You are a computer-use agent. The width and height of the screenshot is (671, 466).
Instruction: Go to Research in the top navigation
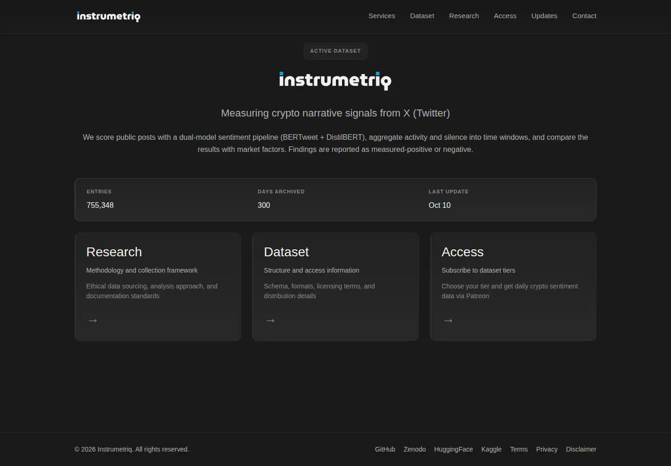pyautogui.click(x=464, y=16)
